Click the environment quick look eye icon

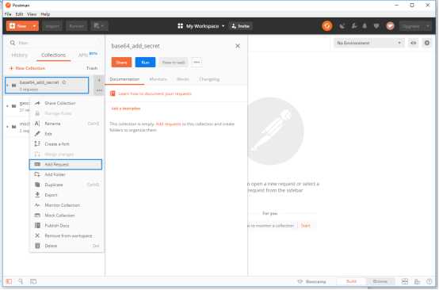pos(414,43)
